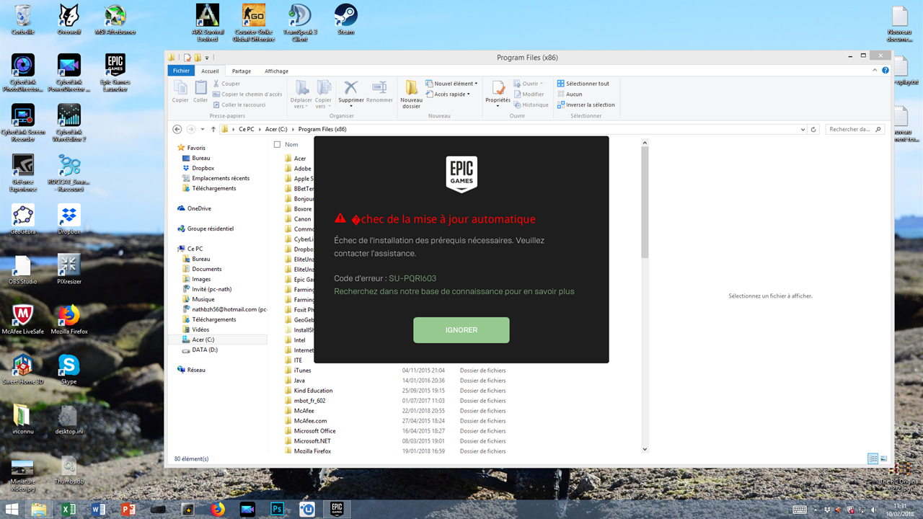The height and width of the screenshot is (519, 923).
Task: Click the IGNORER button in Epic dialog
Action: pyautogui.click(x=461, y=330)
